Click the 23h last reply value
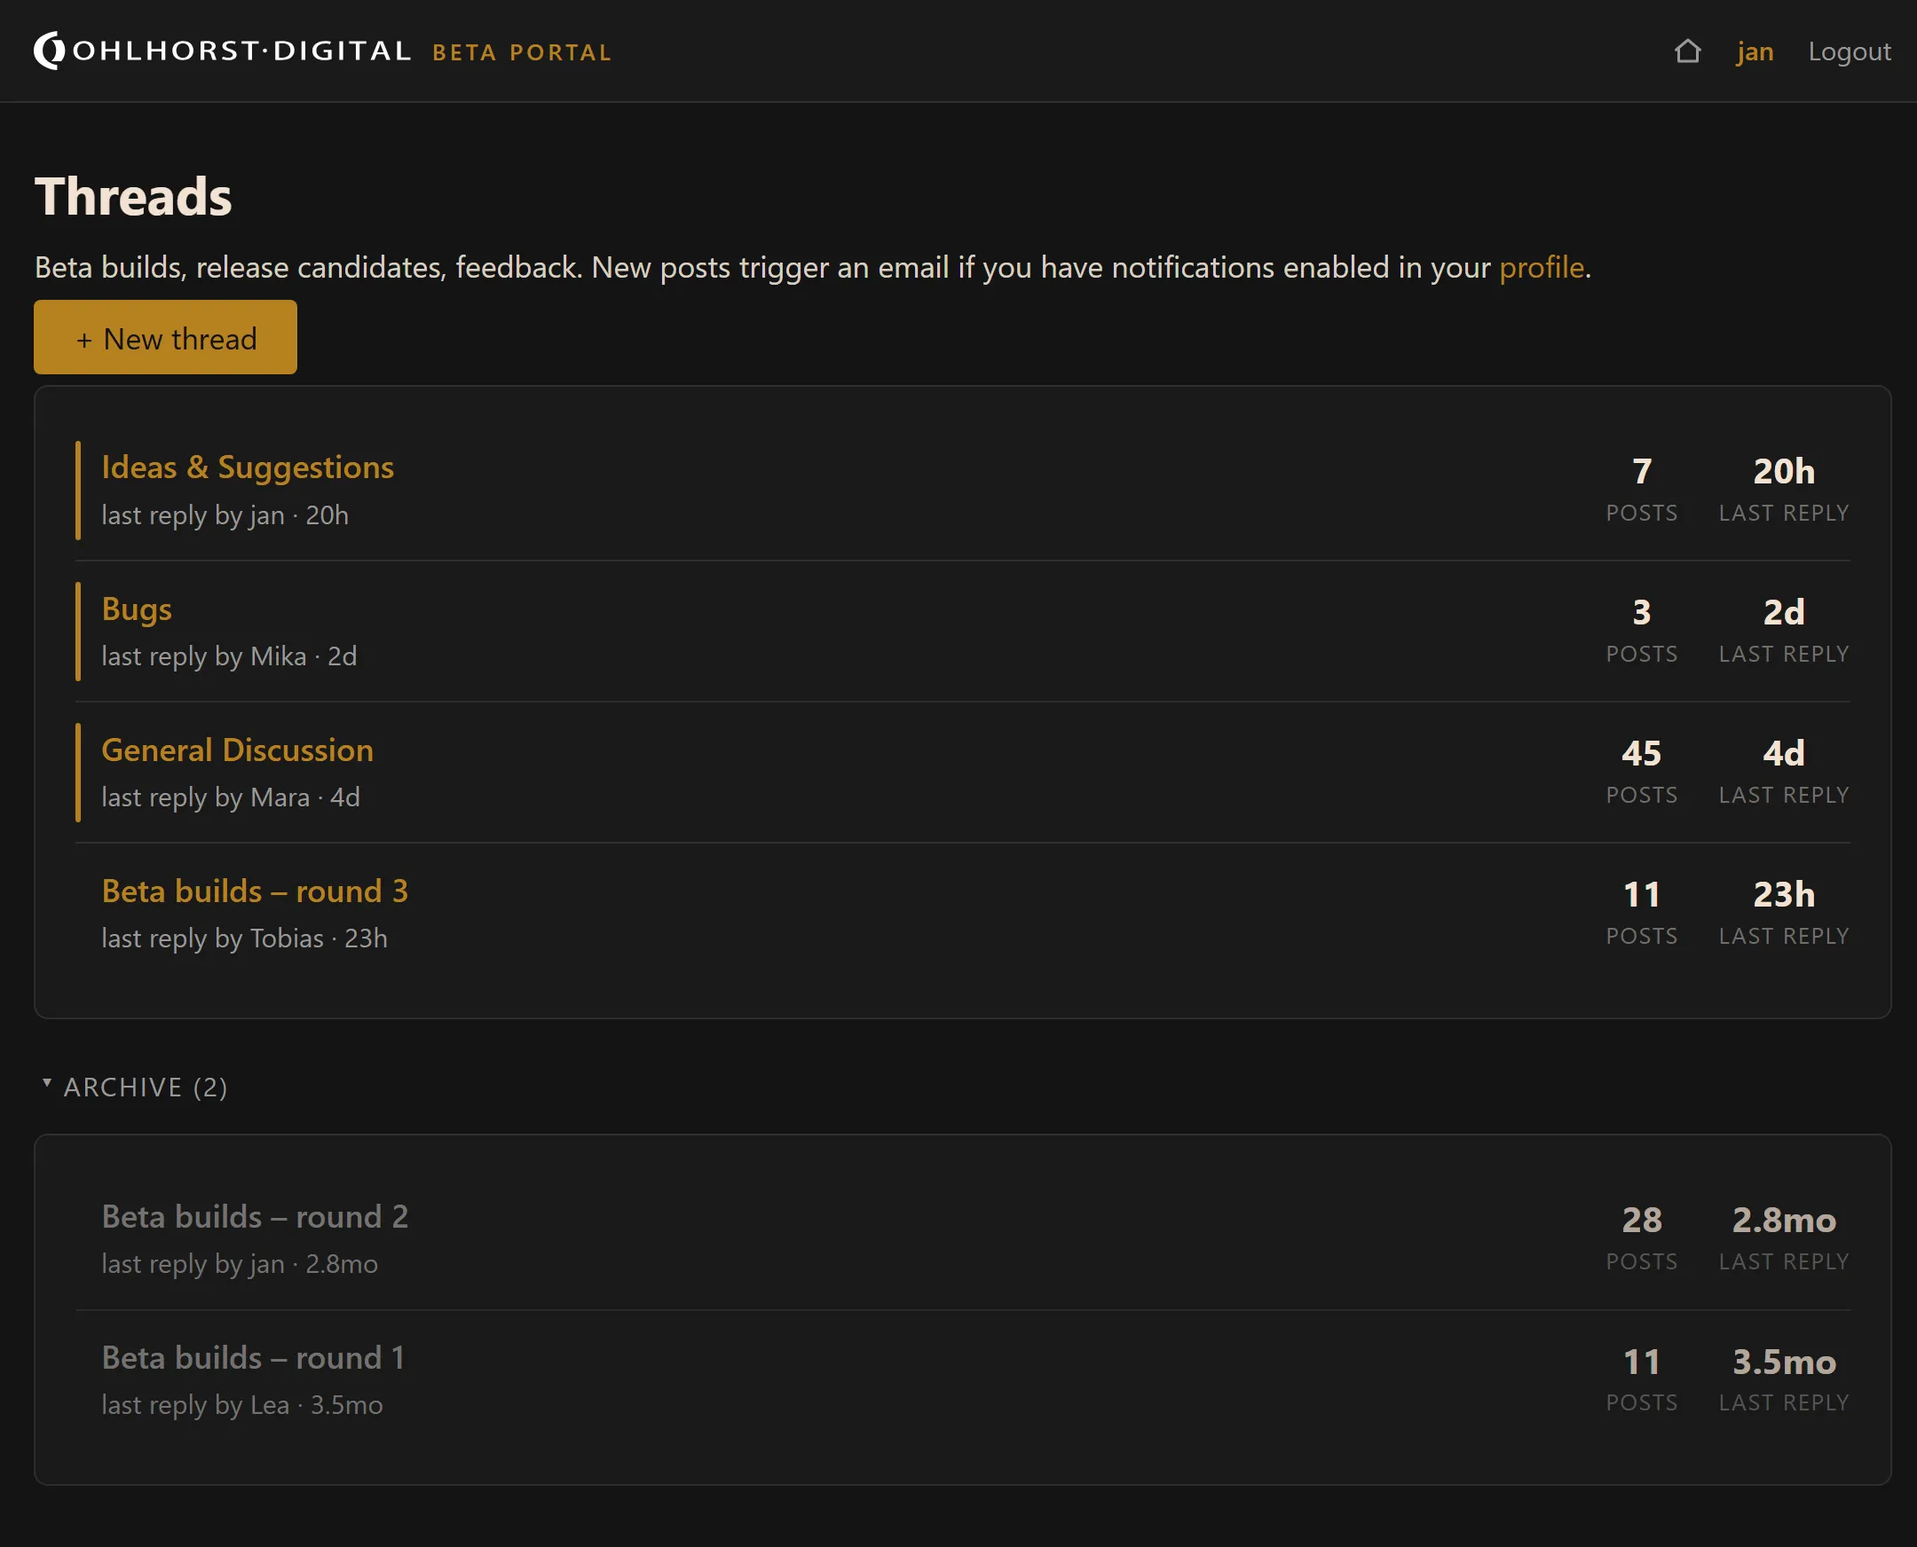 (1783, 894)
